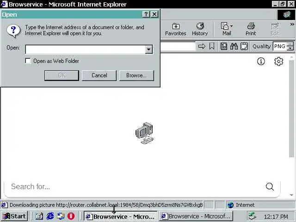Open the History panel button

click(200, 29)
